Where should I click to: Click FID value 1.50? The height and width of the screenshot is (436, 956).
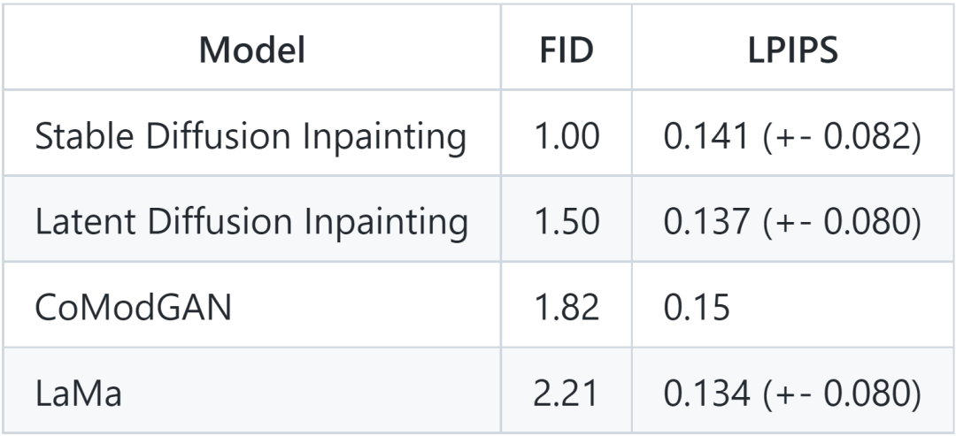pos(566,222)
